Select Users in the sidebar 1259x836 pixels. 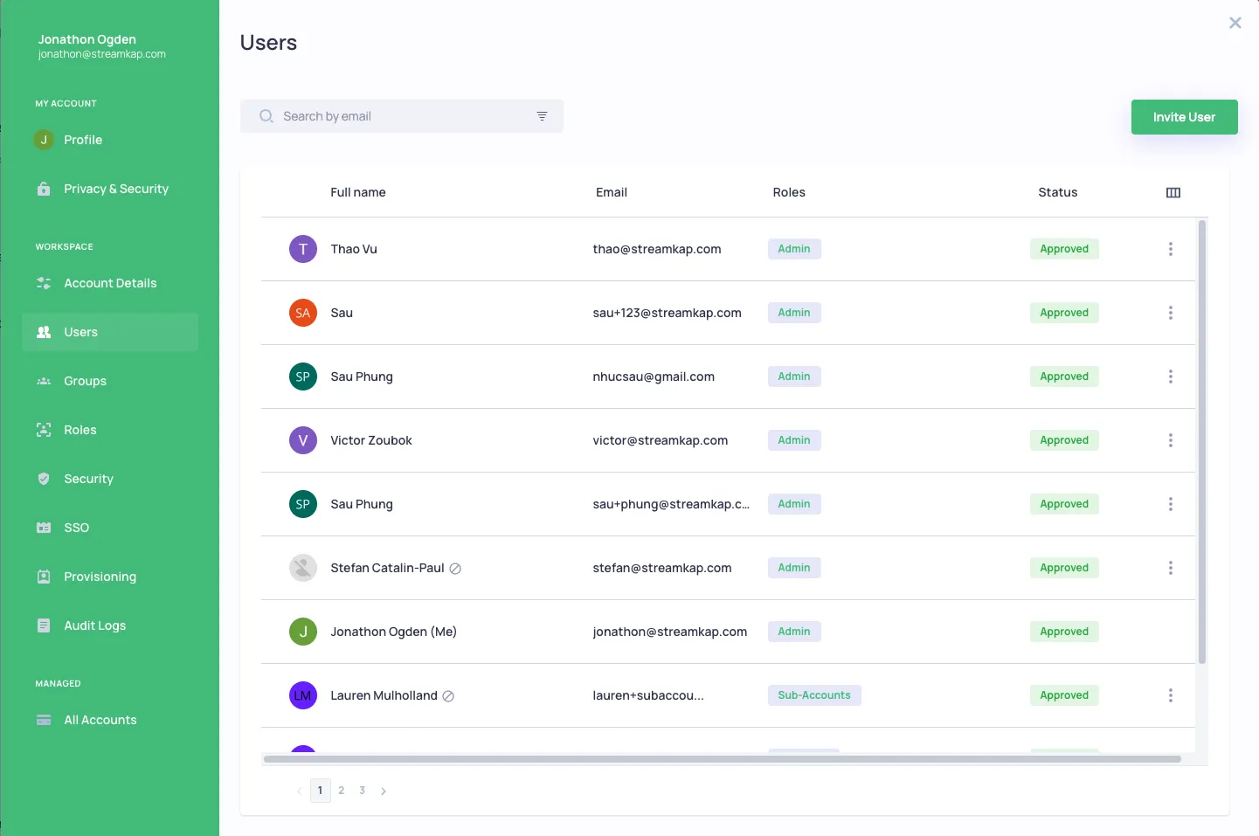pyautogui.click(x=110, y=332)
